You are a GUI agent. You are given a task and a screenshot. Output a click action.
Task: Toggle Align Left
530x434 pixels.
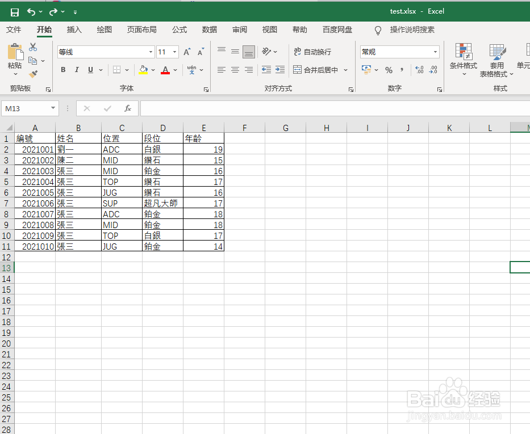pyautogui.click(x=222, y=70)
